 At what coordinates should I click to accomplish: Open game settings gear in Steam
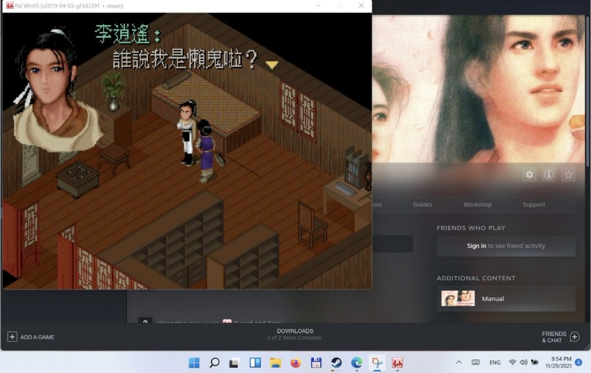[530, 175]
